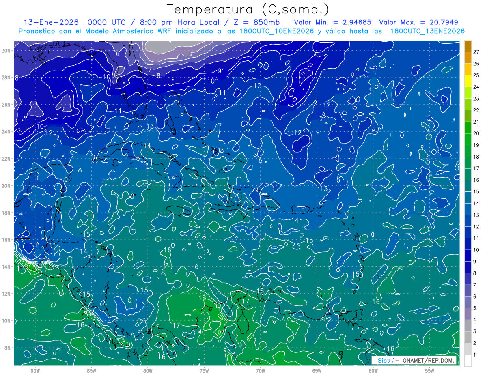The width and height of the screenshot is (487, 376).
Task: Click the 10N latitude axis label
Action: click(x=7, y=321)
